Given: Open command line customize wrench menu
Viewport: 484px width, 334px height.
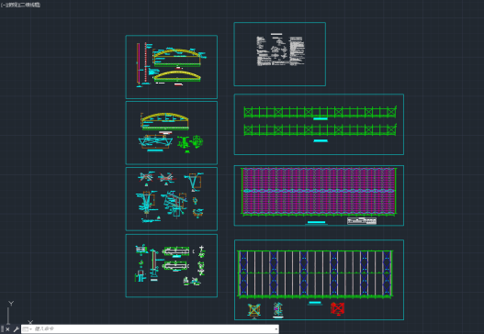Looking at the screenshot, I should click(16, 329).
